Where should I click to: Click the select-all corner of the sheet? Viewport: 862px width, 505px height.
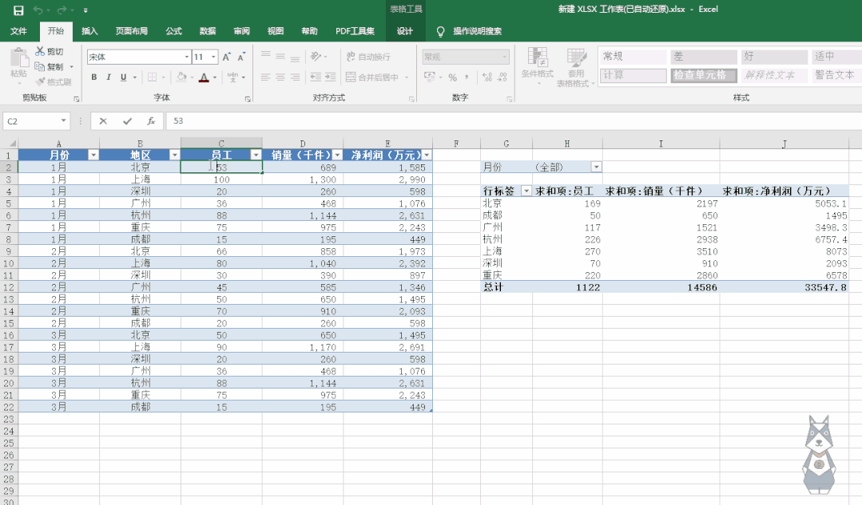click(x=10, y=144)
